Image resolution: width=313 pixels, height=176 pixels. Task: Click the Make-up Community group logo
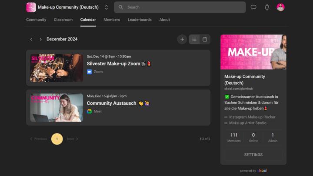[31, 7]
